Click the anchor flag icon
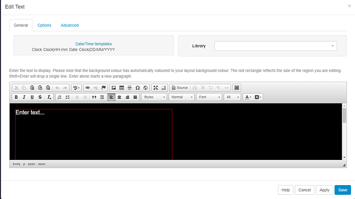The height and width of the screenshot is (199, 355). [103, 88]
